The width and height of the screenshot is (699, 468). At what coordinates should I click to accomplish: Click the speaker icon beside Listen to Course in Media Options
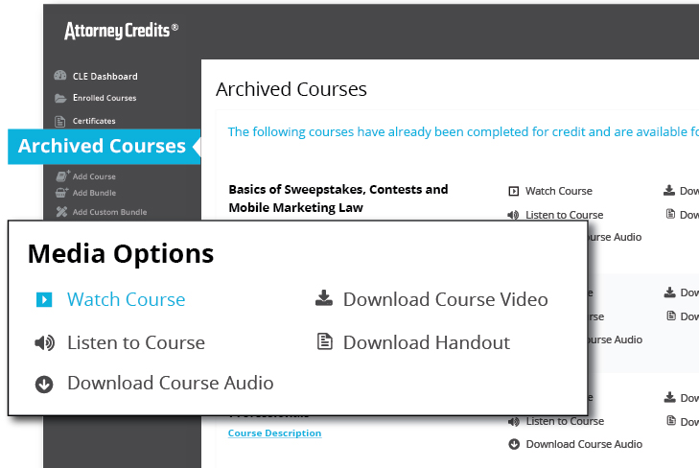[44, 342]
